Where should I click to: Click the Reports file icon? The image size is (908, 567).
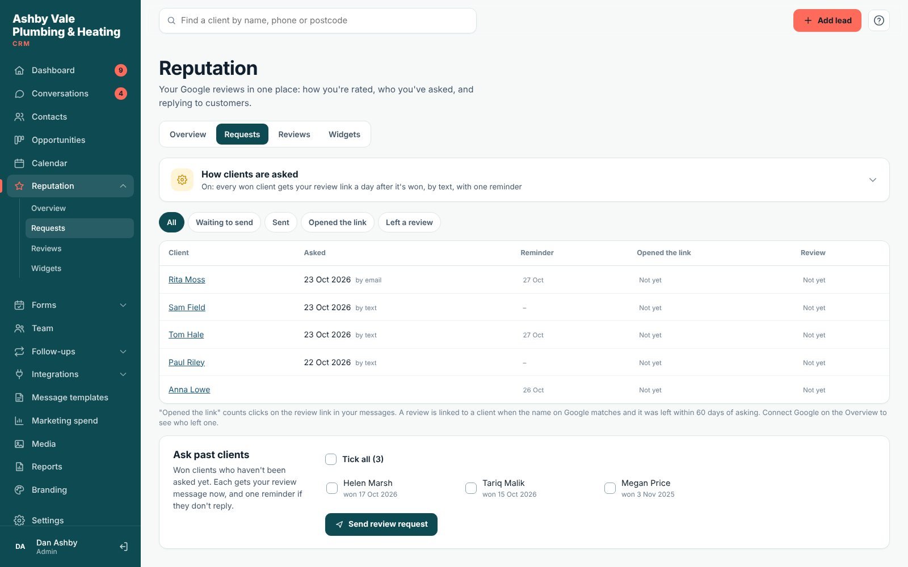pos(19,467)
